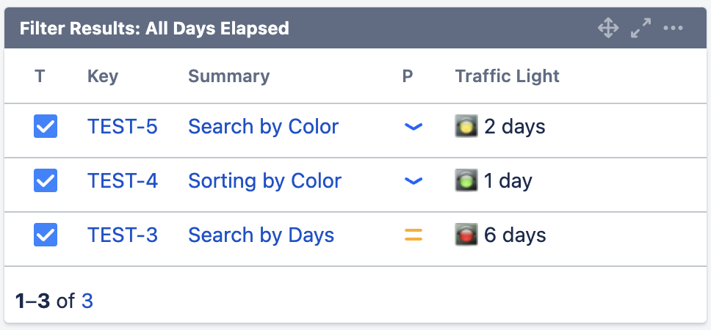Click the task type checkbox icon for TEST-3
Viewport: 711px width, 330px height.
point(46,235)
